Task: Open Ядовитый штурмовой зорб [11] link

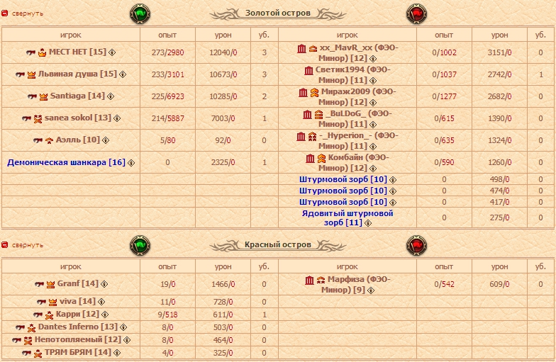Action: coord(347,218)
